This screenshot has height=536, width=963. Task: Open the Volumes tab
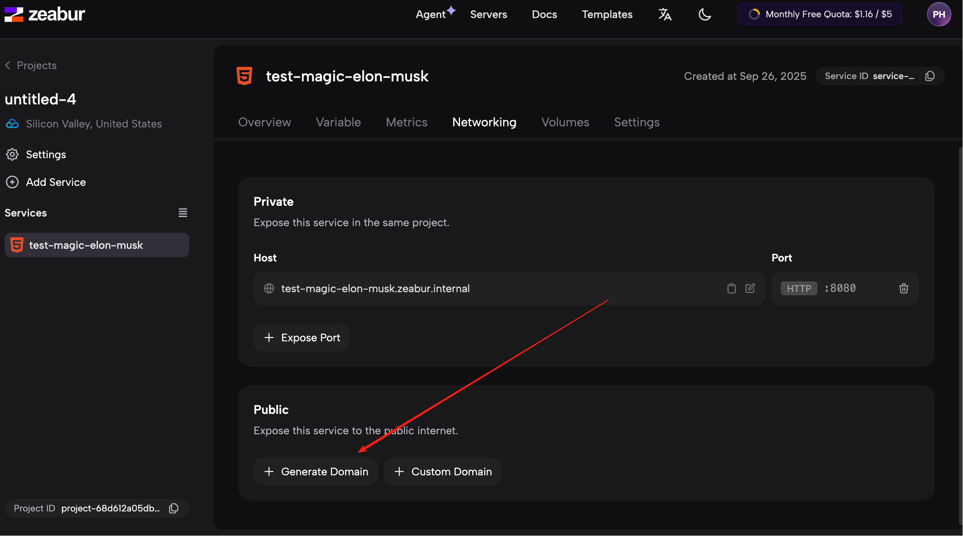click(x=565, y=122)
